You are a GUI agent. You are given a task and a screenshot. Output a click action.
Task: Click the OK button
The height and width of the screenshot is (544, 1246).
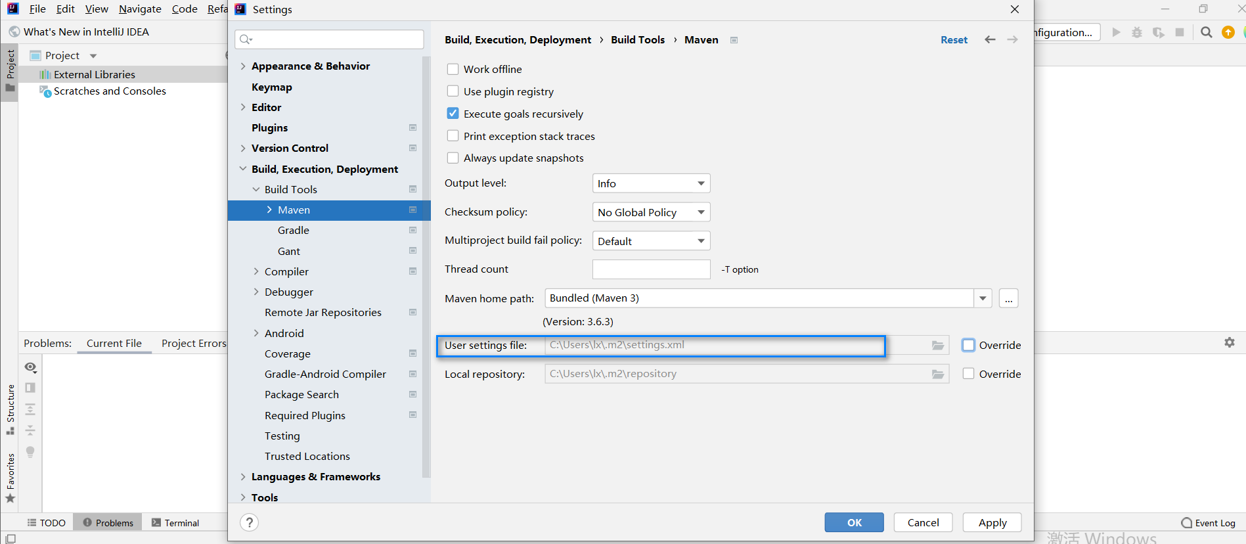pos(854,522)
